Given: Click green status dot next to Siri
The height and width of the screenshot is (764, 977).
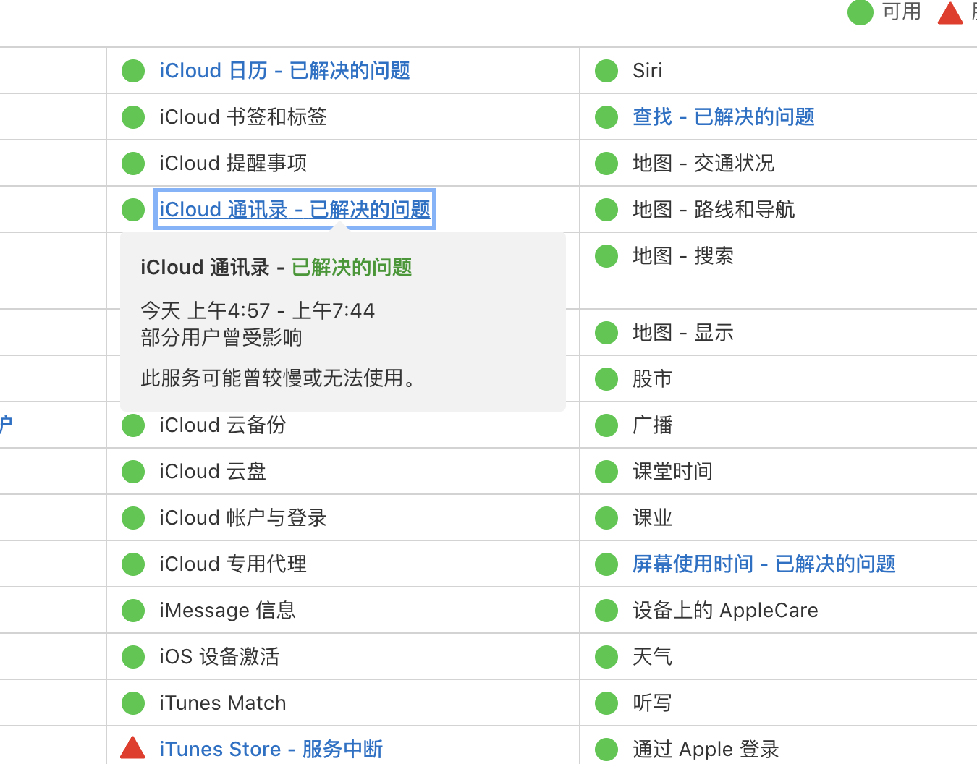Looking at the screenshot, I should tap(606, 71).
